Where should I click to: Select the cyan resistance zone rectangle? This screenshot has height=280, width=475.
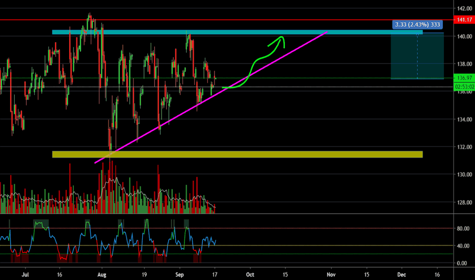click(x=237, y=32)
